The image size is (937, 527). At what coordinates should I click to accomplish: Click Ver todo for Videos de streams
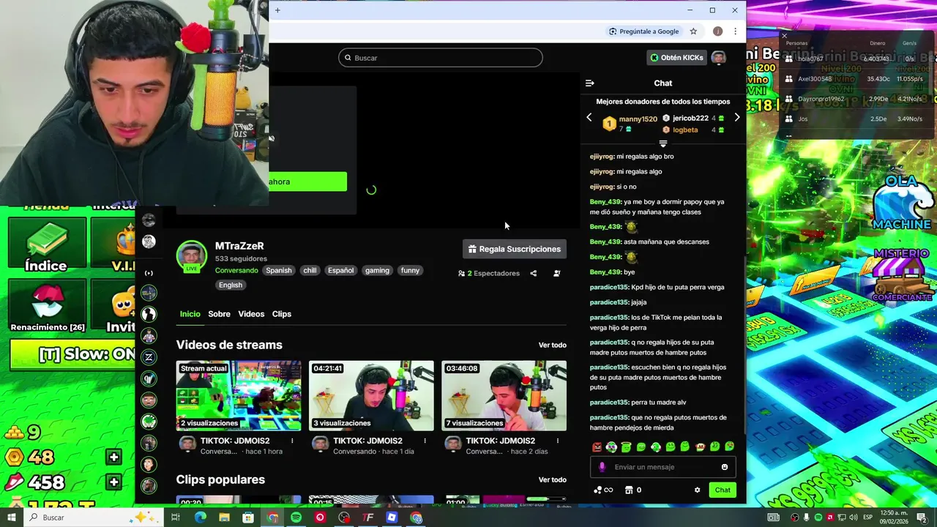553,345
